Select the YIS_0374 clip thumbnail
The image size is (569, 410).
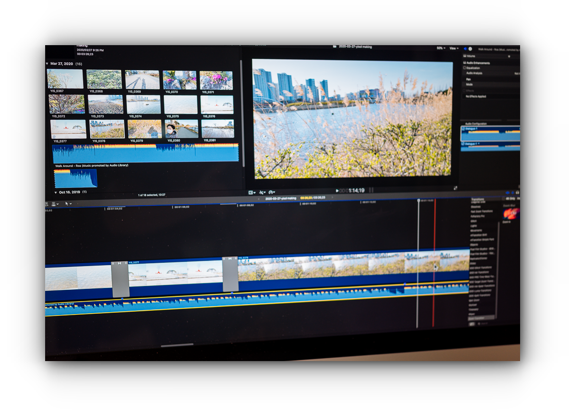144,105
